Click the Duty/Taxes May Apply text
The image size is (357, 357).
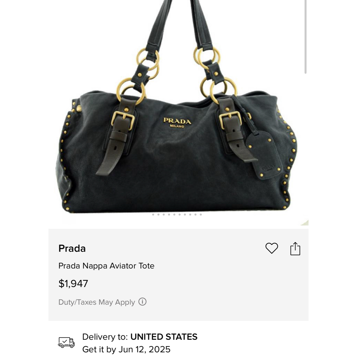click(97, 302)
